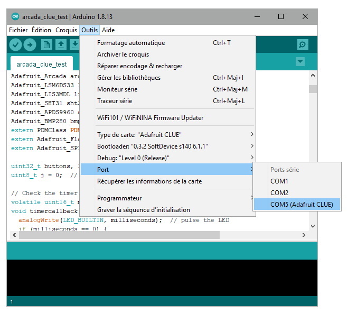Viewport: 348px width, 313px height.
Task: Create a new sketch with the page icon
Action: tap(46, 45)
